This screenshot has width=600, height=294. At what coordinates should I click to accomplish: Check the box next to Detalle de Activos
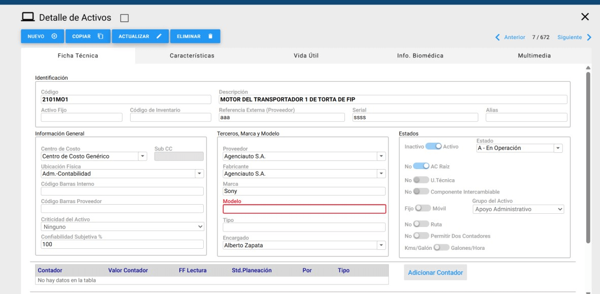[124, 18]
